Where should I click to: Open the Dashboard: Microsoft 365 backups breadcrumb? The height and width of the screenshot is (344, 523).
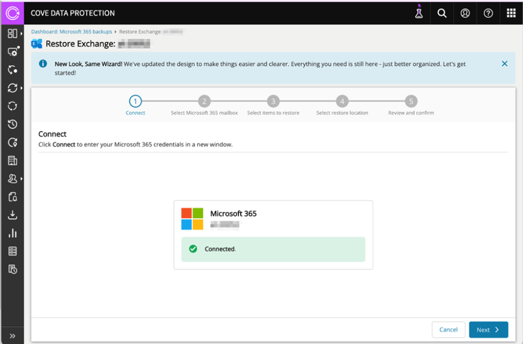coord(71,32)
